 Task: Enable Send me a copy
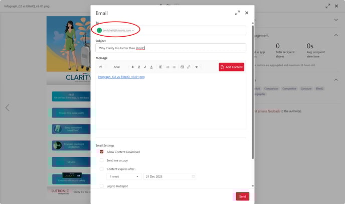point(102,160)
